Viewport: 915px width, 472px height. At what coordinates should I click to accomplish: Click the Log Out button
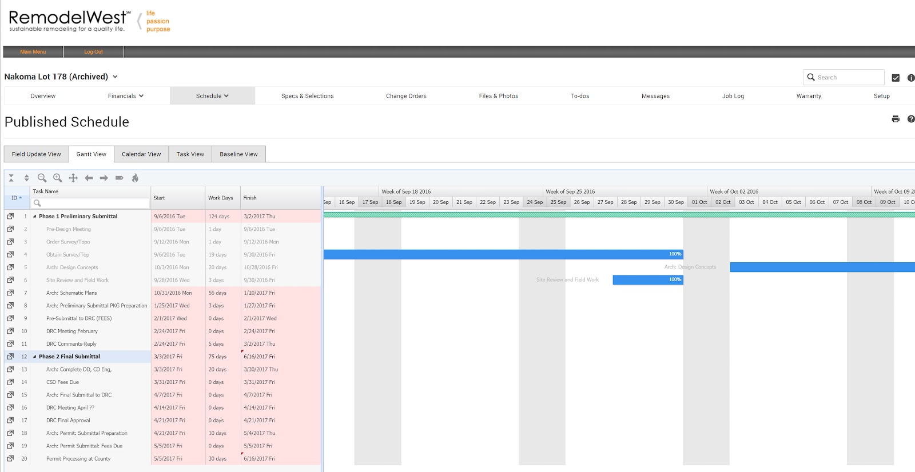pos(94,52)
